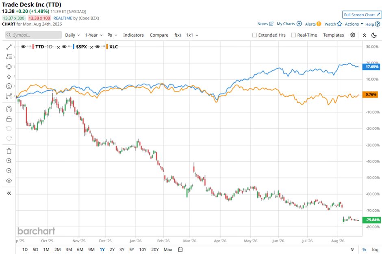Click the red TTD color swatch
Viewport: 382px width, 254px height.
point(33,46)
